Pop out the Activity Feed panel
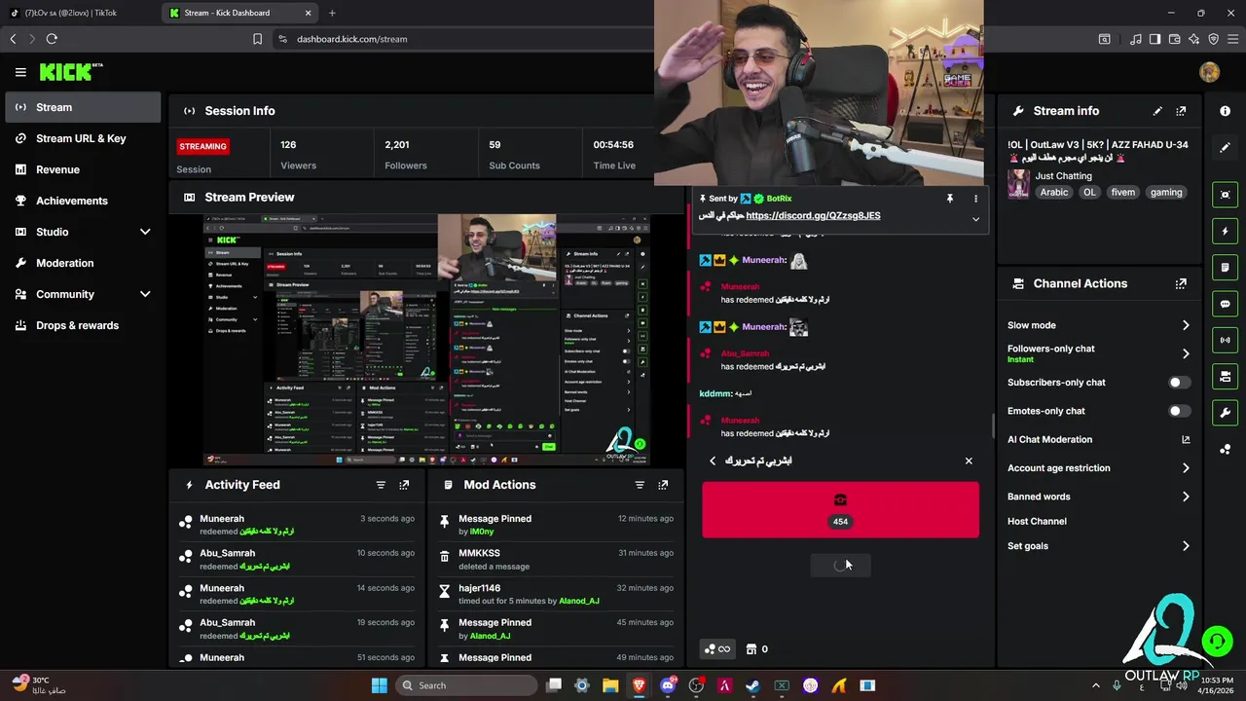The height and width of the screenshot is (701, 1246). [x=404, y=485]
